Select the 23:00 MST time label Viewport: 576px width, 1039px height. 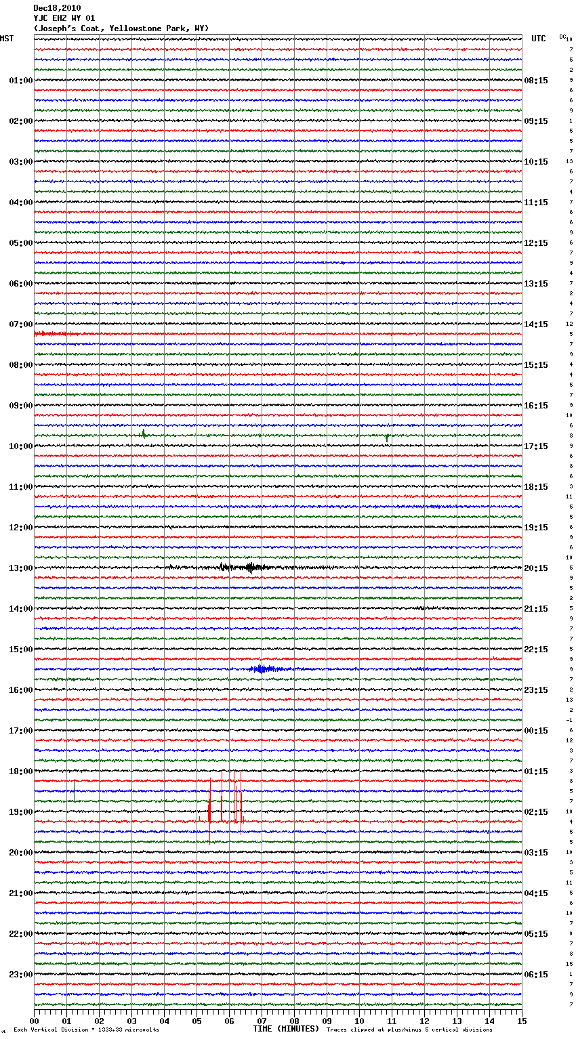[x=21, y=975]
